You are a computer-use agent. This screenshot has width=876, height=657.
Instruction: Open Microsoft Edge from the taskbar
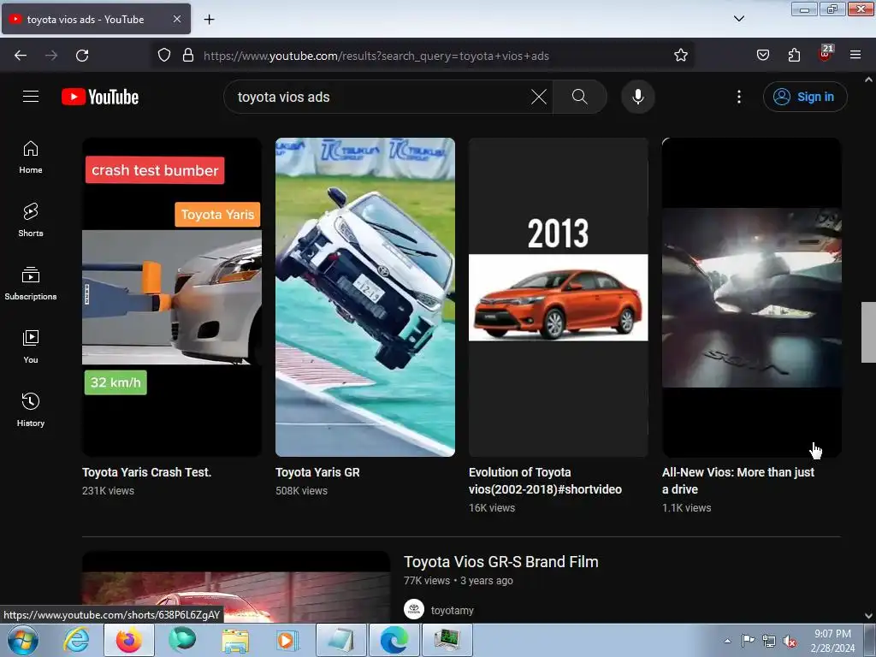click(x=394, y=640)
